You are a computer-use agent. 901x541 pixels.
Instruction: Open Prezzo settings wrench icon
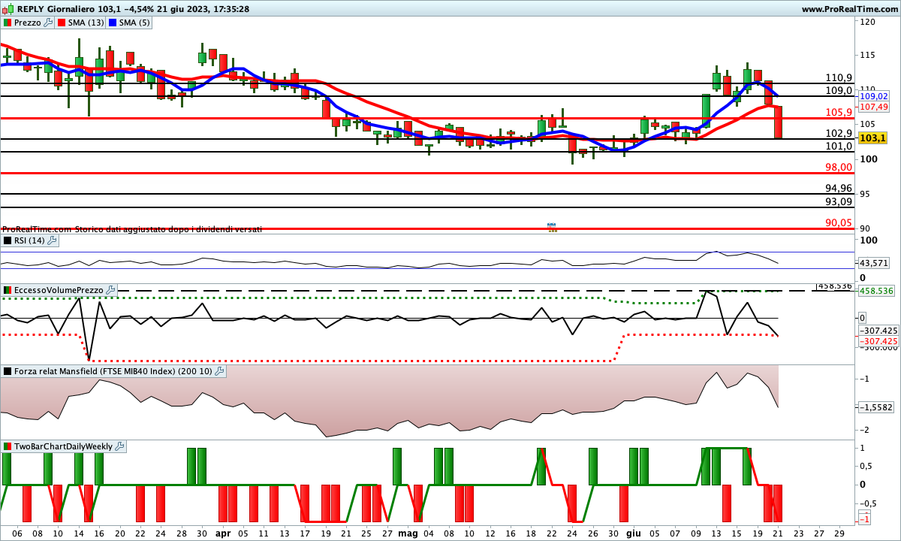pos(49,23)
